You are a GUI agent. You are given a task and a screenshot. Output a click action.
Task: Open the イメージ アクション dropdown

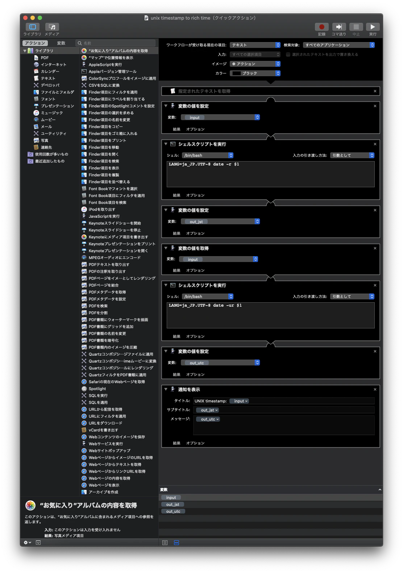(x=255, y=64)
